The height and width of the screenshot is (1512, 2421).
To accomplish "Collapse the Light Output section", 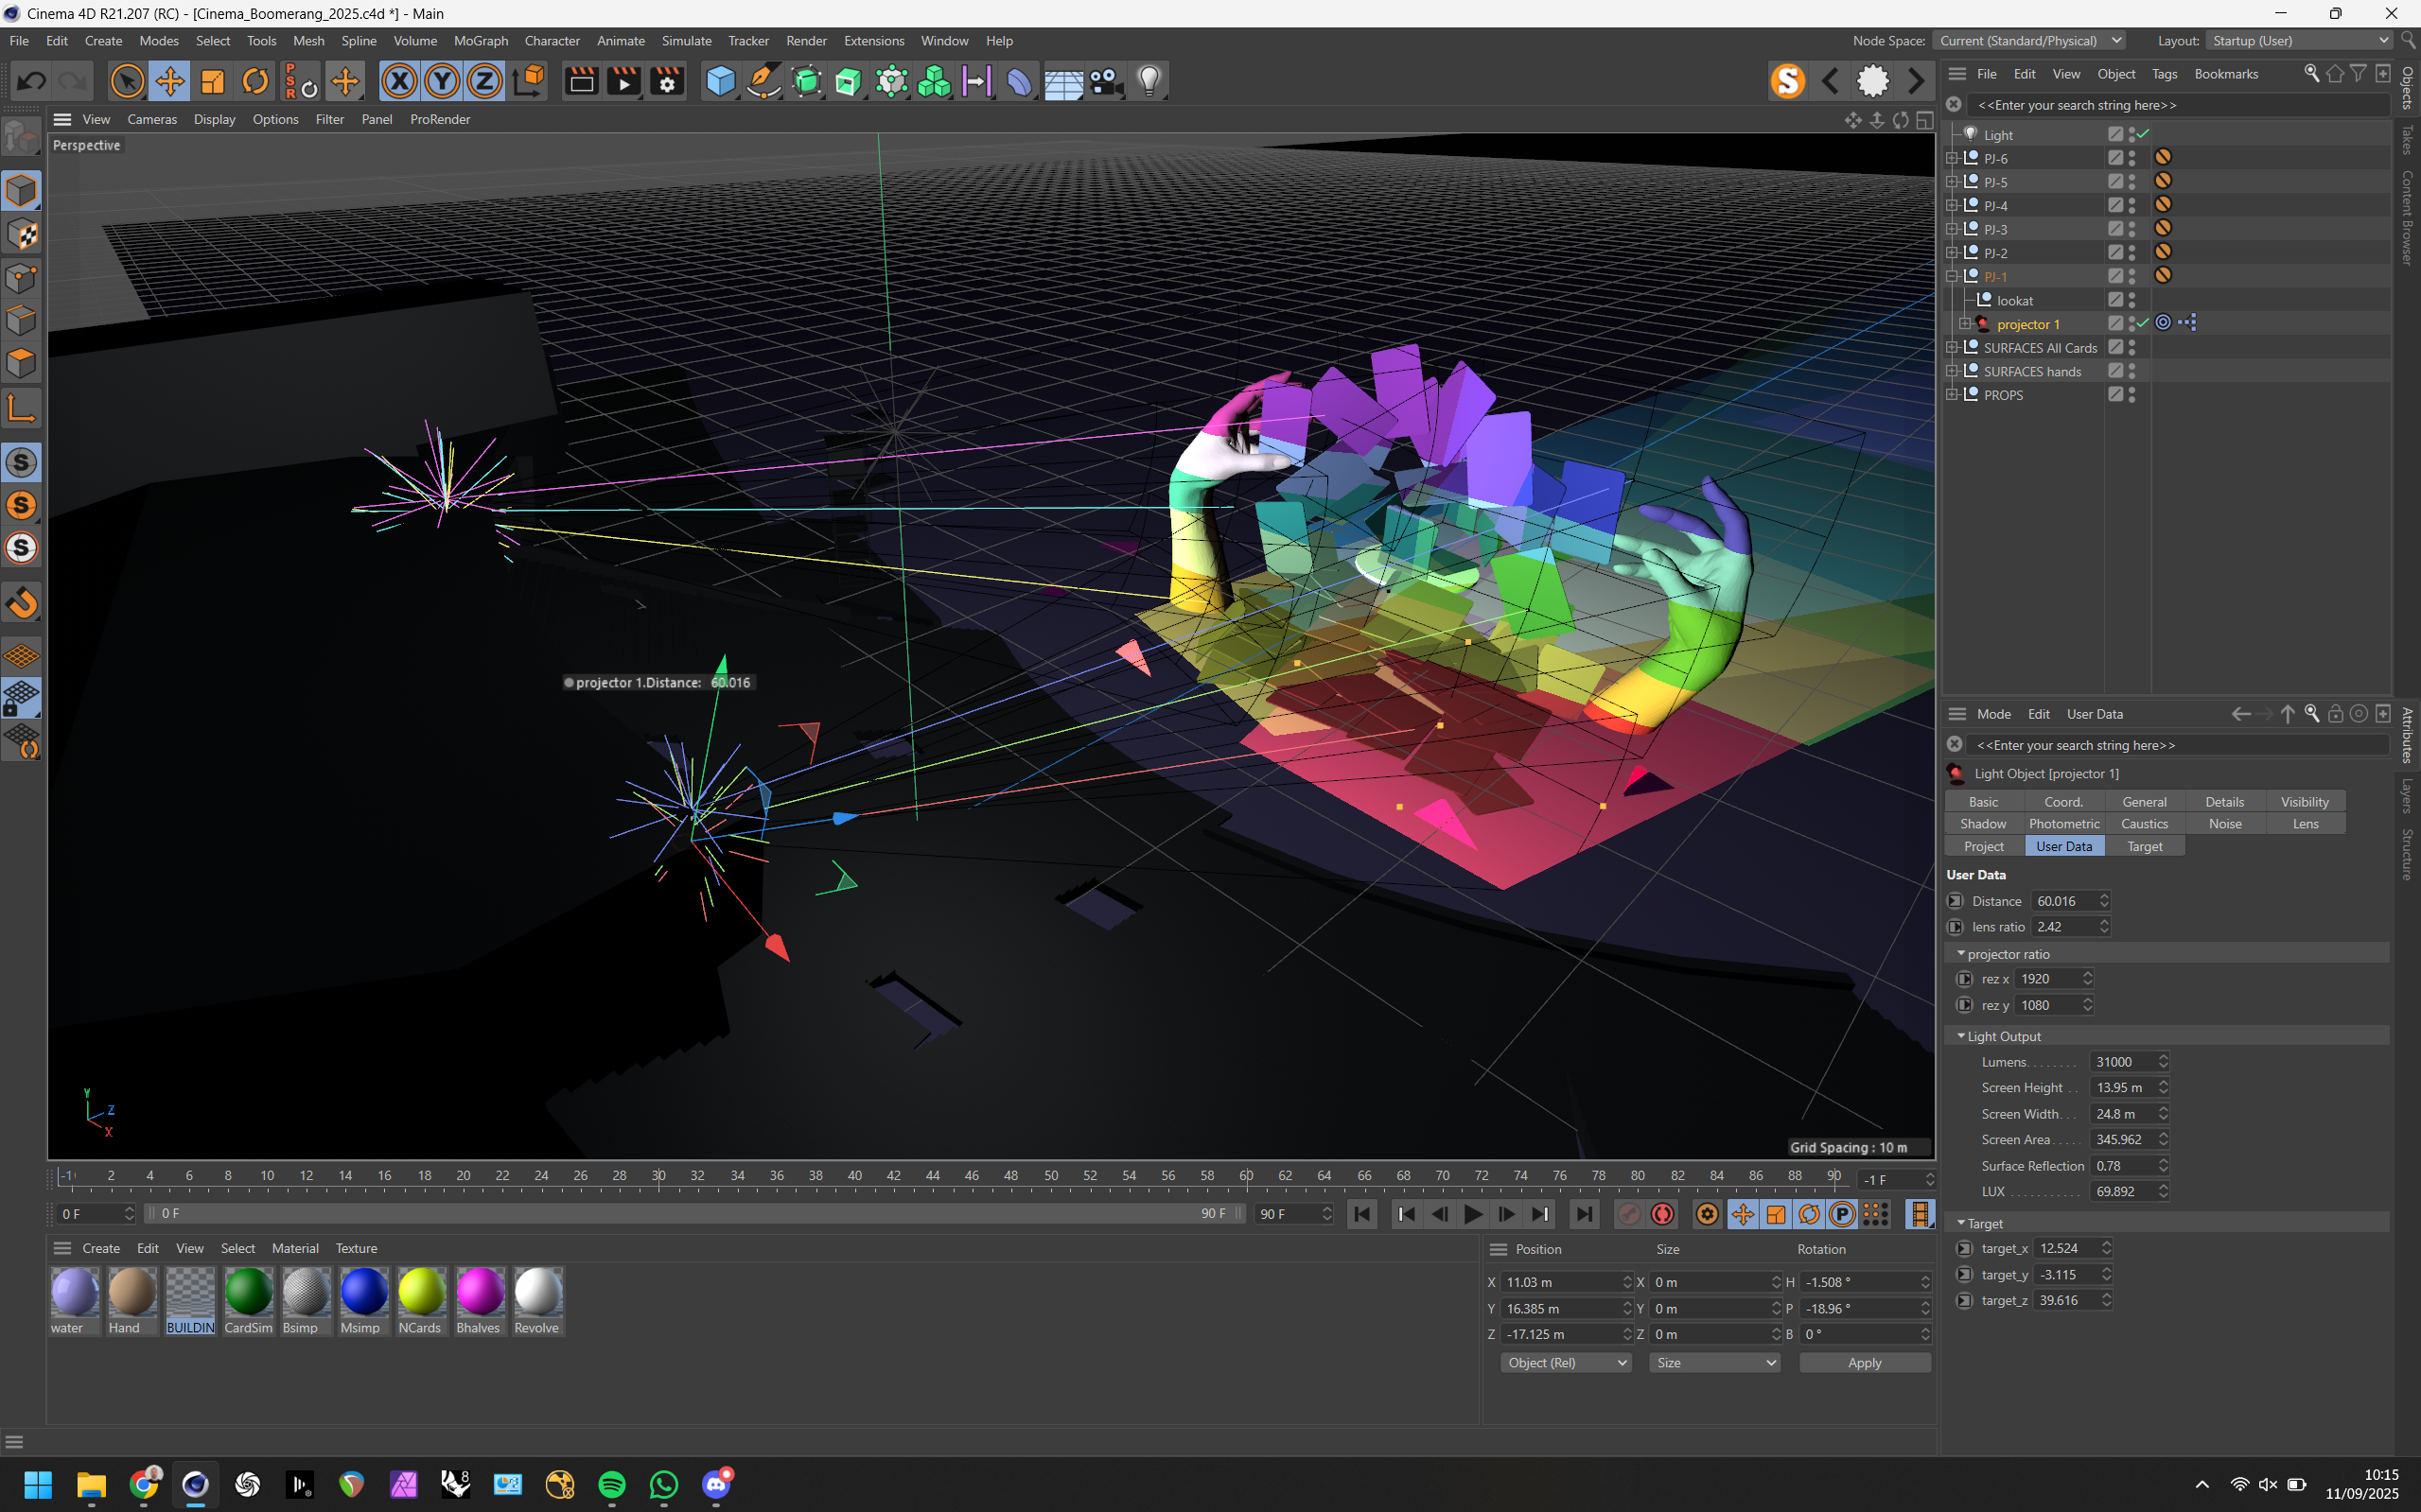I will (1961, 1036).
